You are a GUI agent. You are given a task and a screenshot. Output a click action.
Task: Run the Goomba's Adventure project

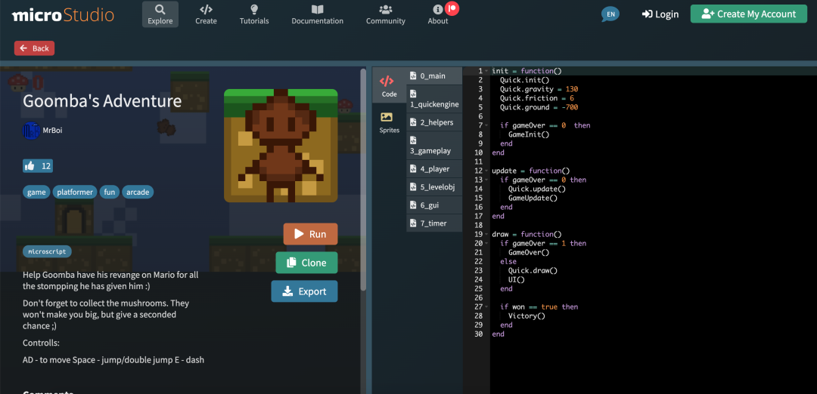point(311,234)
